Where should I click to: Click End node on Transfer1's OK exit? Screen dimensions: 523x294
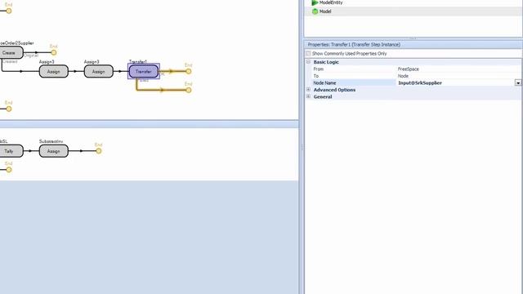click(x=189, y=71)
